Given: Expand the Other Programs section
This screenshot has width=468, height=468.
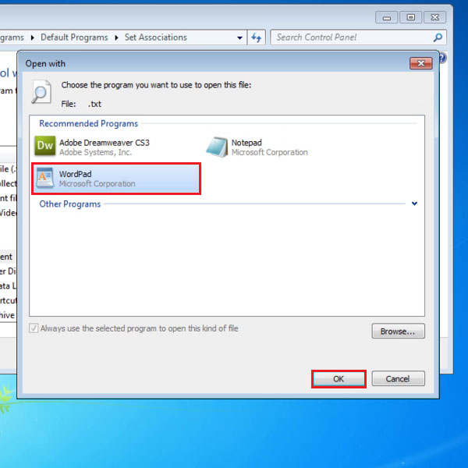Looking at the screenshot, I should [x=414, y=204].
